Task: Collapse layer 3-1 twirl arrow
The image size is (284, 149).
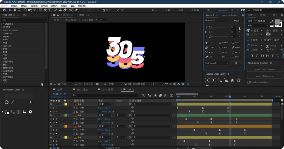Action: (x=63, y=104)
